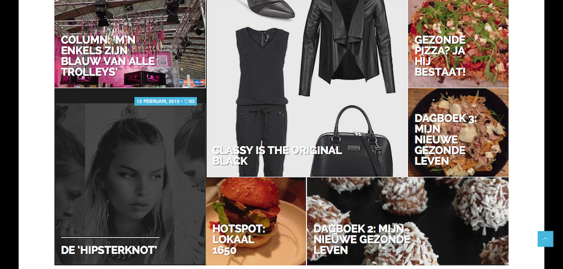
Task: Like the Hipsterknot post via heart icon
Action: [187, 101]
